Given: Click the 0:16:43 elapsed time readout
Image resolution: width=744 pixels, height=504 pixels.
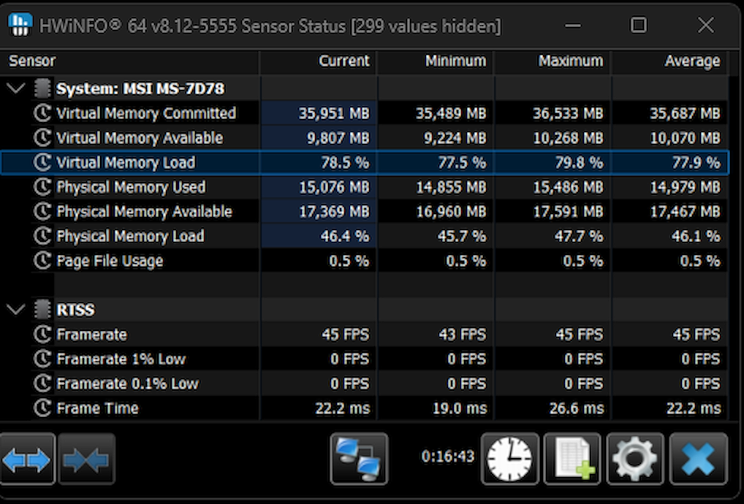Looking at the screenshot, I should (448, 457).
